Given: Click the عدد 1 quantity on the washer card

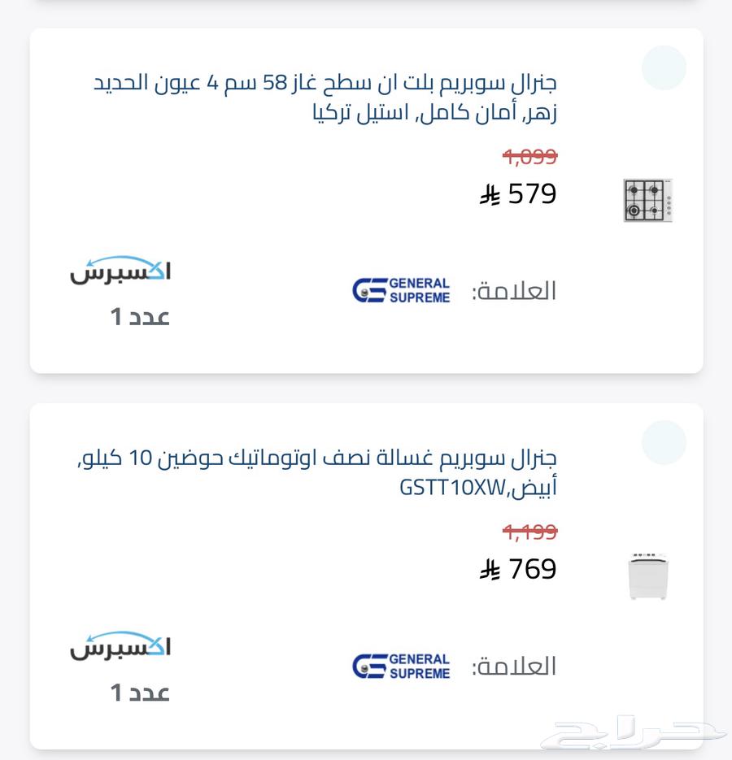Looking at the screenshot, I should point(140,693).
